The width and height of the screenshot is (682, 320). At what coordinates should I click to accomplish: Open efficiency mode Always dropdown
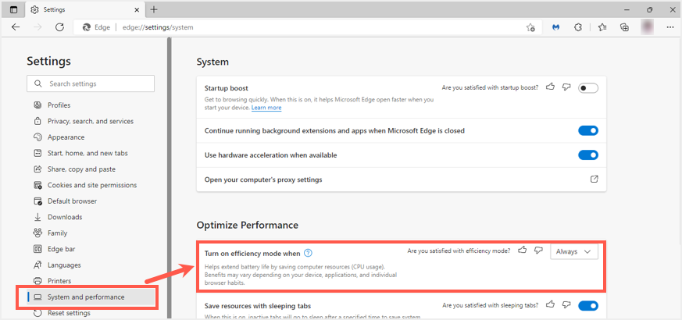point(574,252)
